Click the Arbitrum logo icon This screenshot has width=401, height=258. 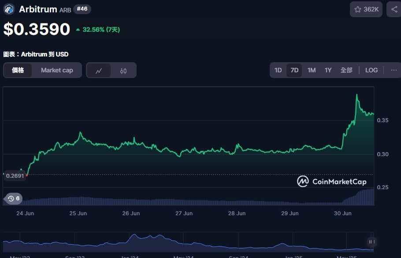point(9,9)
